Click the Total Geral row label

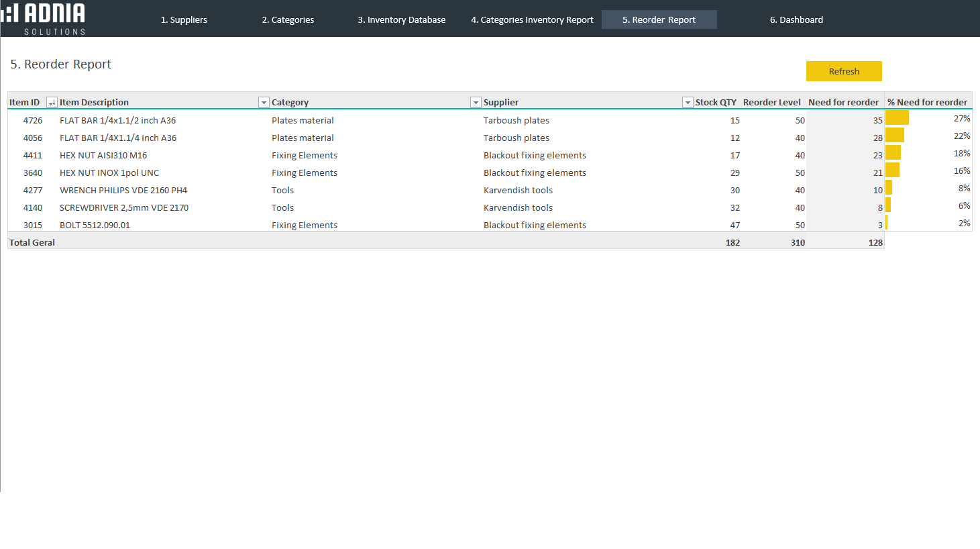(x=32, y=243)
